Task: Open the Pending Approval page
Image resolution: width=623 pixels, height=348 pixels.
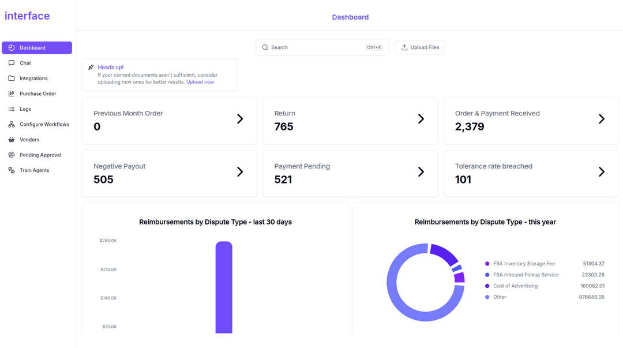Action: coord(37,155)
